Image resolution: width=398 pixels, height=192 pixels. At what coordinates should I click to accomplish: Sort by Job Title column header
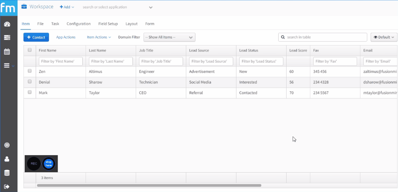click(x=161, y=50)
